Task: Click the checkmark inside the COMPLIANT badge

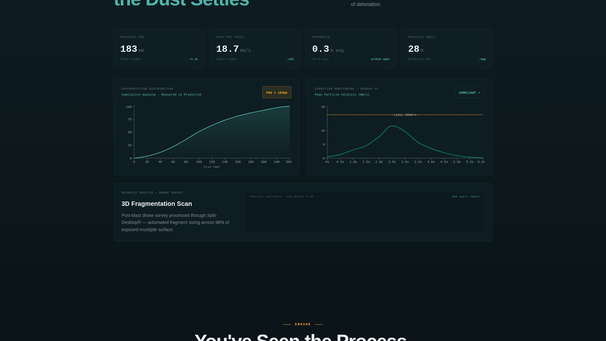Action: pyautogui.click(x=479, y=92)
